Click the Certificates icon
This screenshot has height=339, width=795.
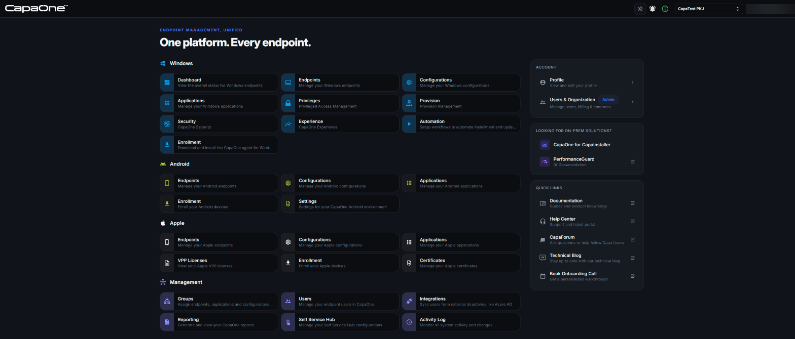click(409, 263)
